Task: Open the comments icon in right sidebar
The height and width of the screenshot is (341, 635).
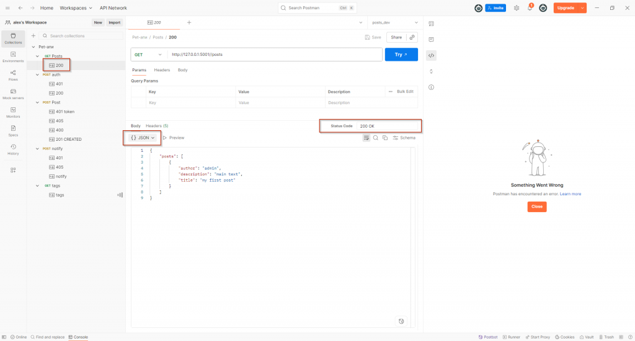Action: pos(432,39)
